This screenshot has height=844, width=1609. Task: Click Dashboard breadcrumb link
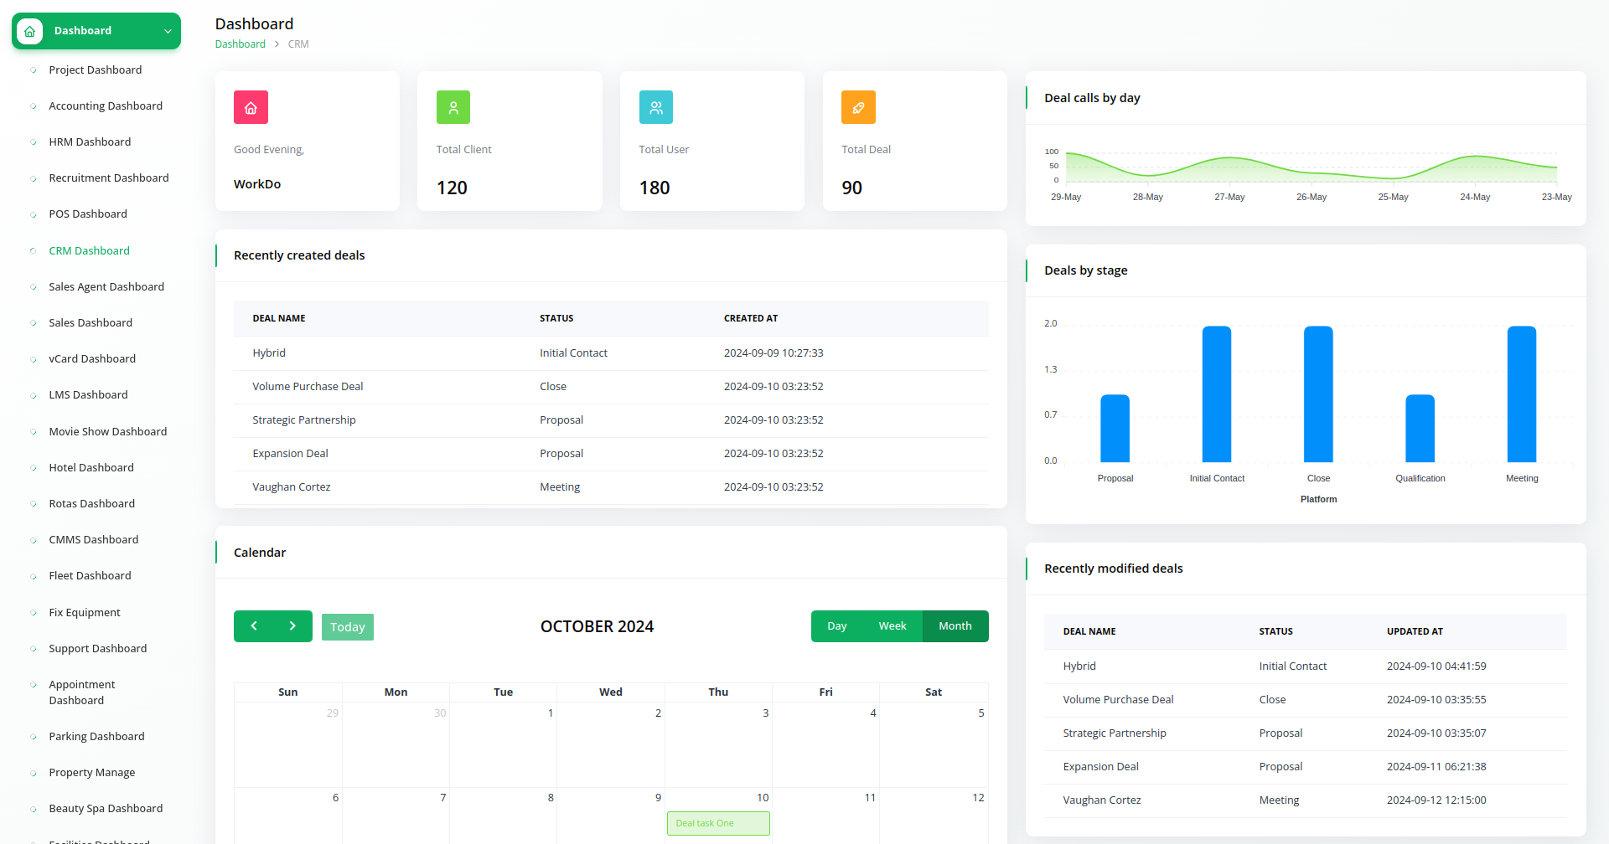point(240,44)
